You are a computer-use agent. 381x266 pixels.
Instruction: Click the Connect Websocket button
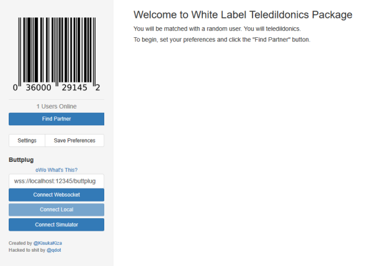coord(56,195)
